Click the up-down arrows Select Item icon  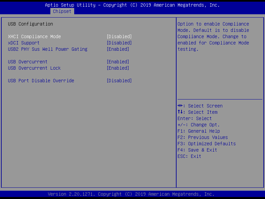click(180, 112)
